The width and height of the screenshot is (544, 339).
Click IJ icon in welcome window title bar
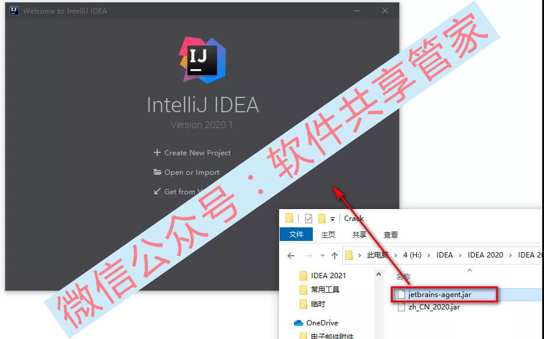coord(14,11)
